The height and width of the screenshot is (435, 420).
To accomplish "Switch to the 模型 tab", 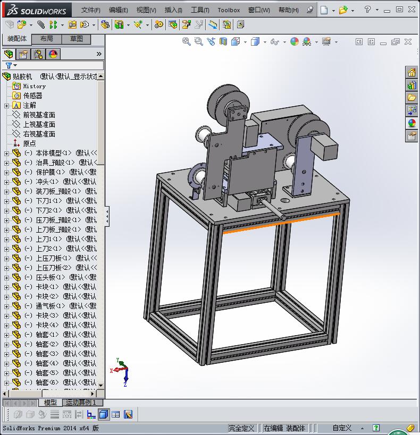I will [x=51, y=402].
